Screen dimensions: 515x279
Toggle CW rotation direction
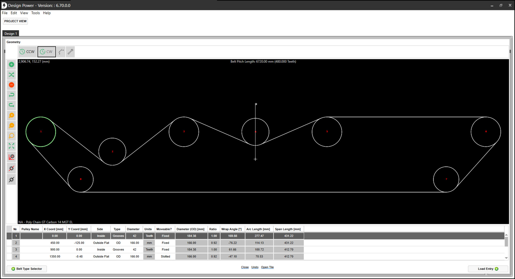(x=47, y=52)
